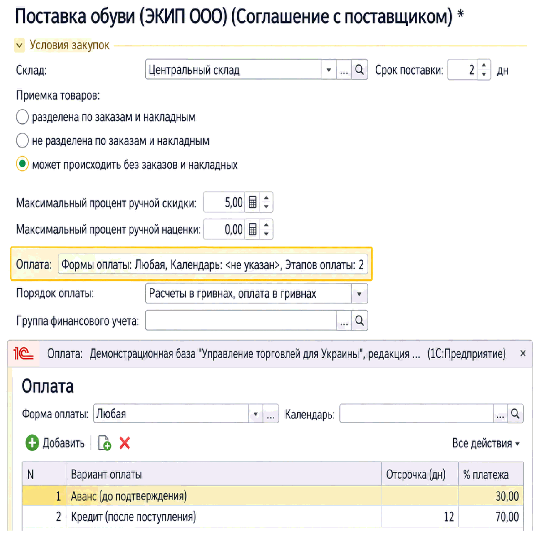Open search magnifier in Календарь field

[515, 414]
